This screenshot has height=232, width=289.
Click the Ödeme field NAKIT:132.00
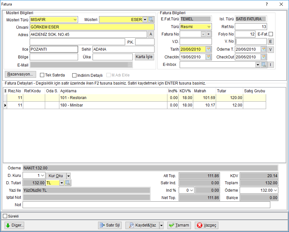pos(150,168)
